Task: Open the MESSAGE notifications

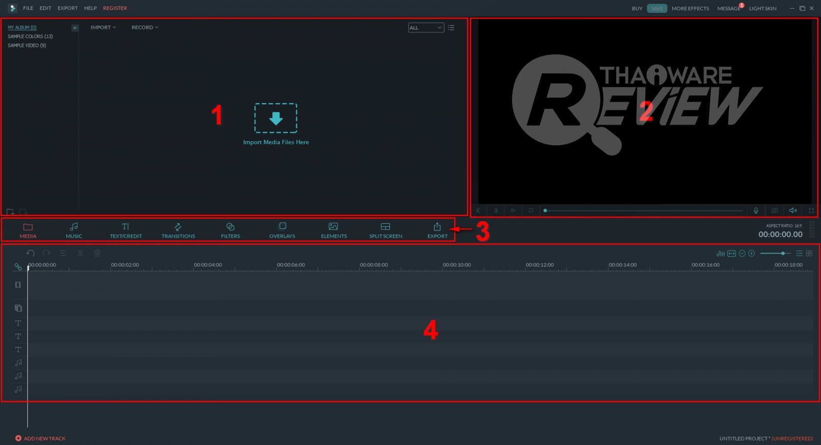Action: pyautogui.click(x=729, y=9)
